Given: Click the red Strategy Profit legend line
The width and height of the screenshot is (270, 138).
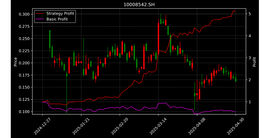Looking at the screenshot, I should click(39, 13).
